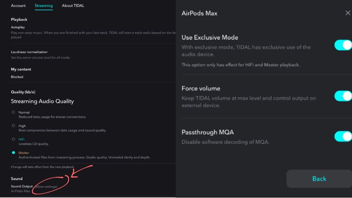The width and height of the screenshot is (352, 198).
Task: Open the About TIDAL tab
Action: coord(73,6)
